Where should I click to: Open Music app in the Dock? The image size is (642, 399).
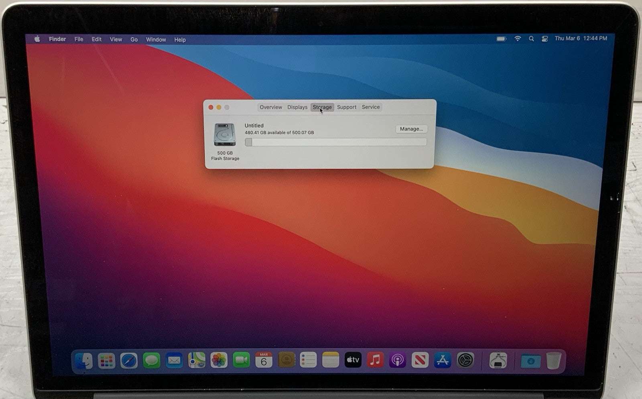tap(375, 360)
